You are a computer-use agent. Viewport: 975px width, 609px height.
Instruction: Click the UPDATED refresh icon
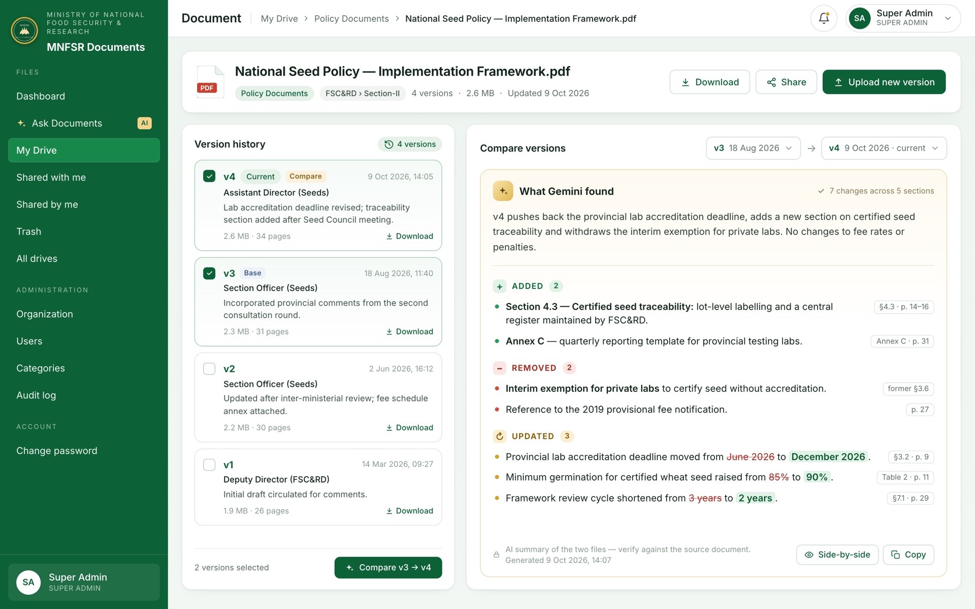point(500,436)
